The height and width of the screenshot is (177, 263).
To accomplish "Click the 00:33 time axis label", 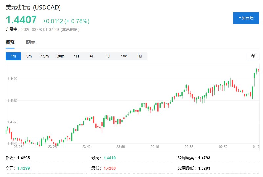I will (189, 147).
